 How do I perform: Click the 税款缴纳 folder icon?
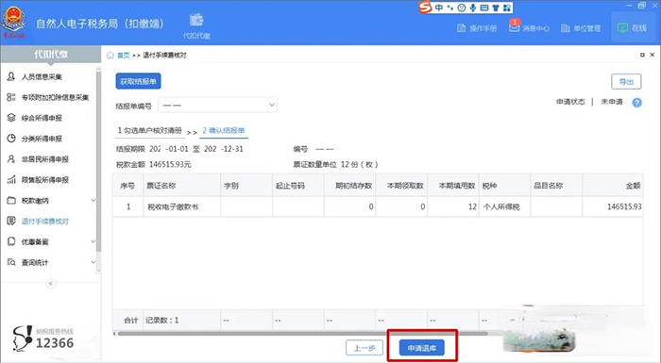click(x=11, y=201)
